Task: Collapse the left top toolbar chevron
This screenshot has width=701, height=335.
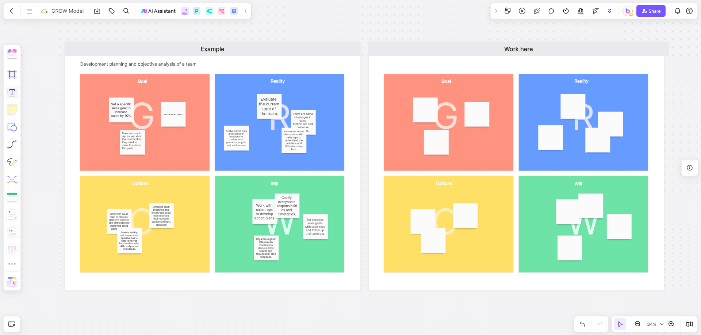Action: tap(246, 11)
